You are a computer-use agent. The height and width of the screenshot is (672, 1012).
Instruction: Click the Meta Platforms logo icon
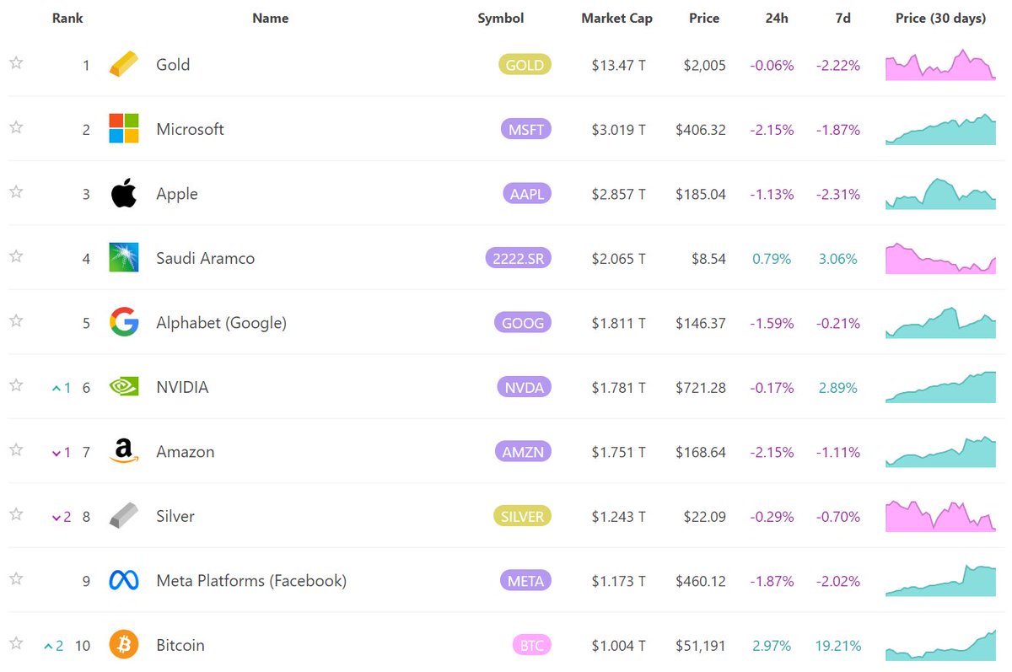tap(124, 580)
